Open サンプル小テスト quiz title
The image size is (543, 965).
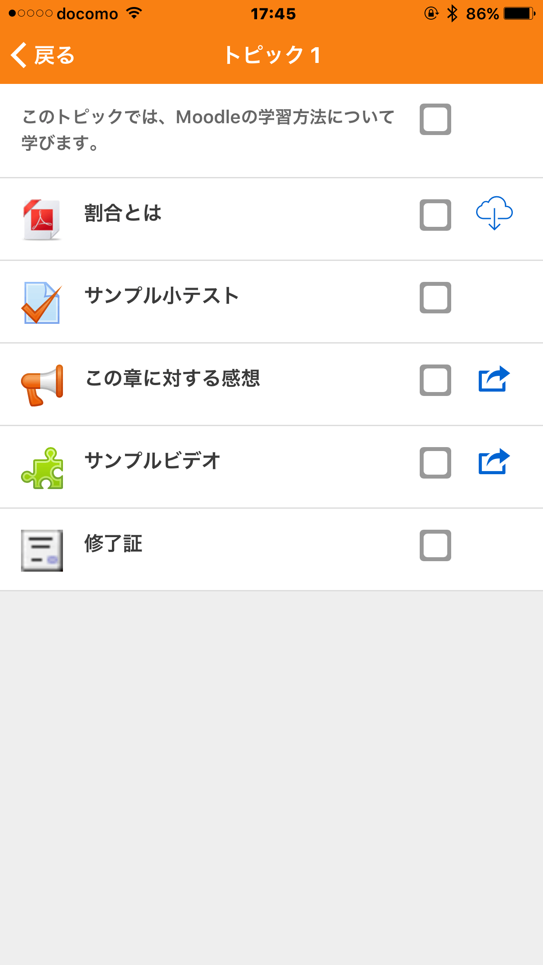161,295
